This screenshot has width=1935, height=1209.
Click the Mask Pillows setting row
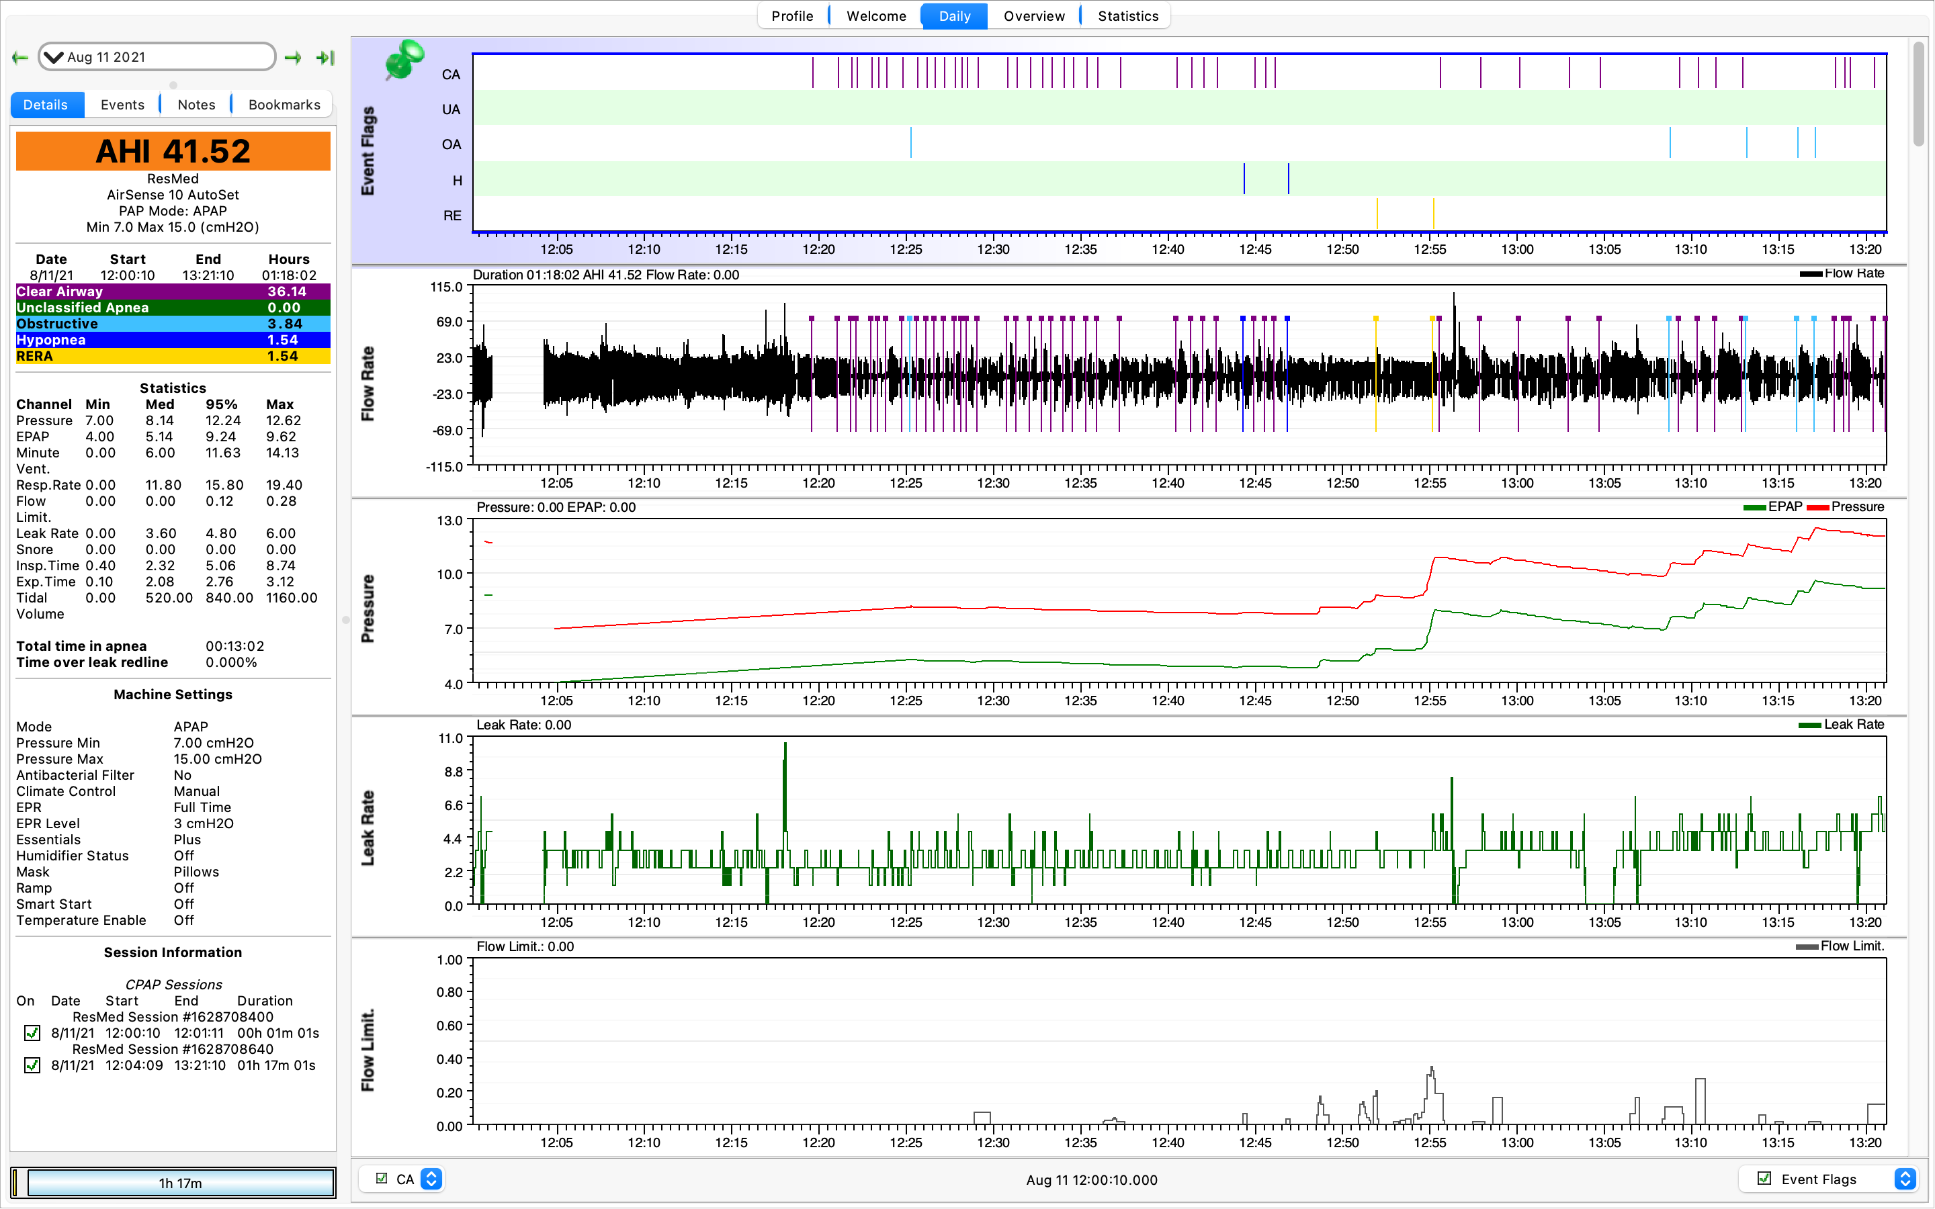[118, 872]
